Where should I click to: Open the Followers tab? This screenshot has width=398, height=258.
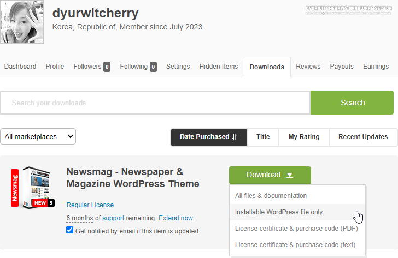pyautogui.click(x=87, y=67)
